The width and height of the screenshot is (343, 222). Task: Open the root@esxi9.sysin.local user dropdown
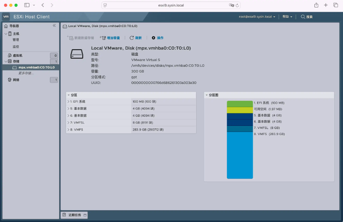click(257, 17)
